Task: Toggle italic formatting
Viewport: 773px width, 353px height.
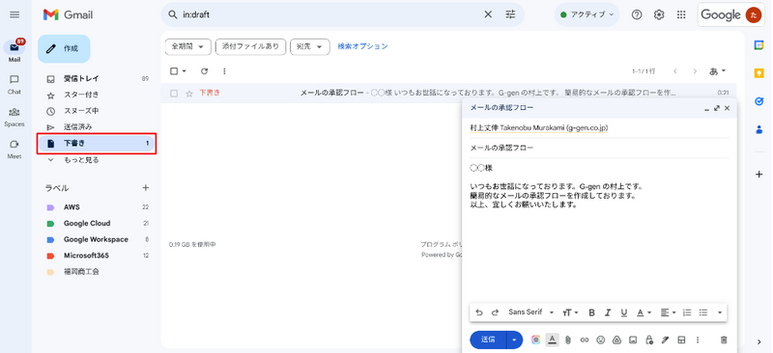Action: click(608, 312)
